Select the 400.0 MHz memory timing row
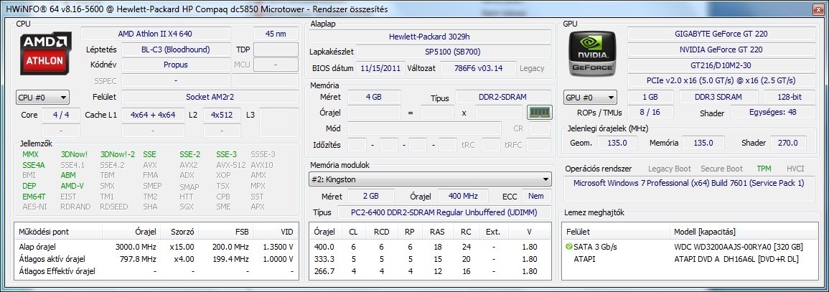This screenshot has height=292, width=829. click(430, 247)
